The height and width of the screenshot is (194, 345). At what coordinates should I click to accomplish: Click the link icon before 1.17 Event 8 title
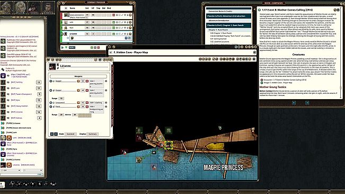[x=259, y=10]
